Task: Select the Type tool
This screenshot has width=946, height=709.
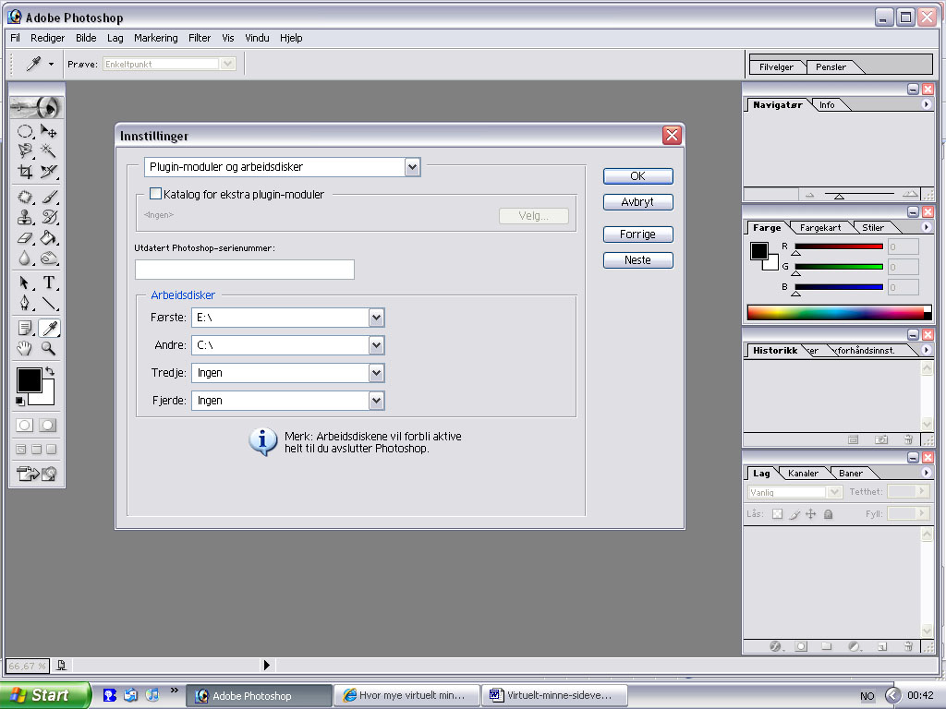Action: (x=49, y=282)
